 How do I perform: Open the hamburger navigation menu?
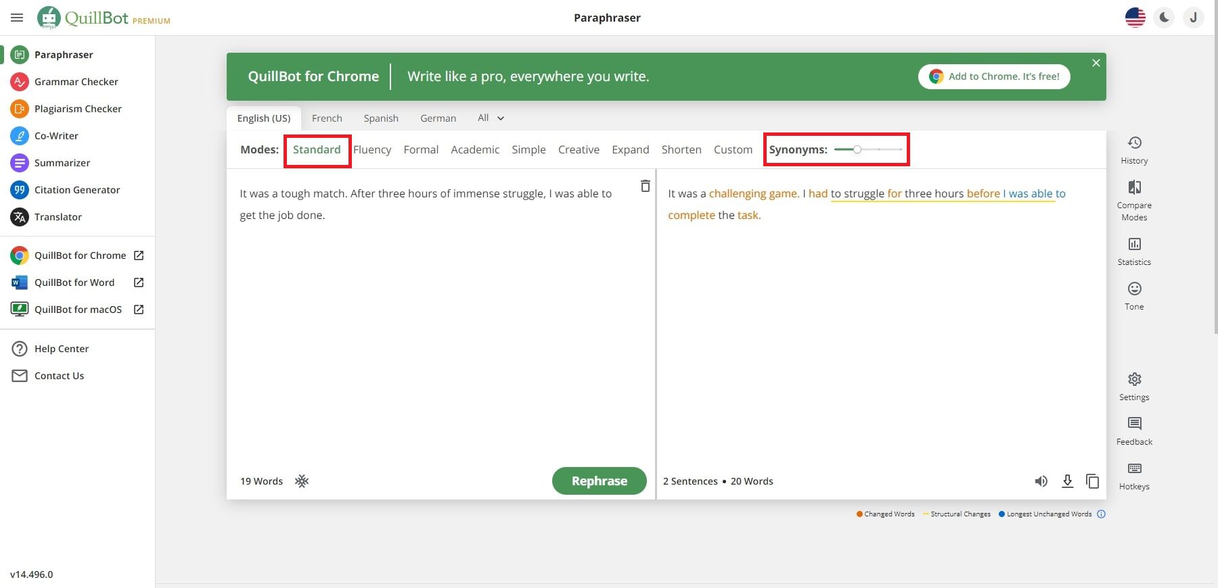17,18
